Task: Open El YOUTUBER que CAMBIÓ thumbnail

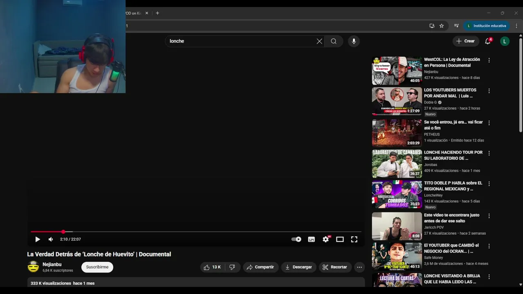Action: point(397,256)
